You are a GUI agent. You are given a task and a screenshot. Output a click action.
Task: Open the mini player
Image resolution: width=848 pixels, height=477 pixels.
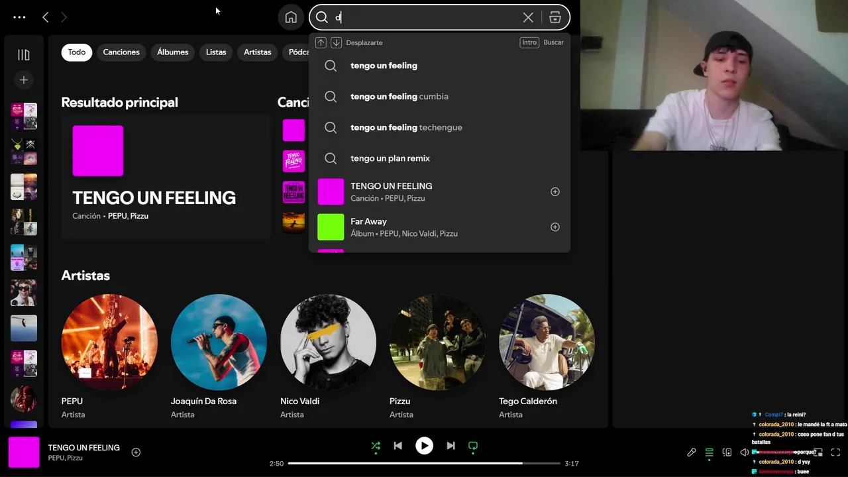point(818,452)
